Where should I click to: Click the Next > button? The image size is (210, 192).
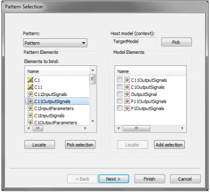[x=114, y=179]
